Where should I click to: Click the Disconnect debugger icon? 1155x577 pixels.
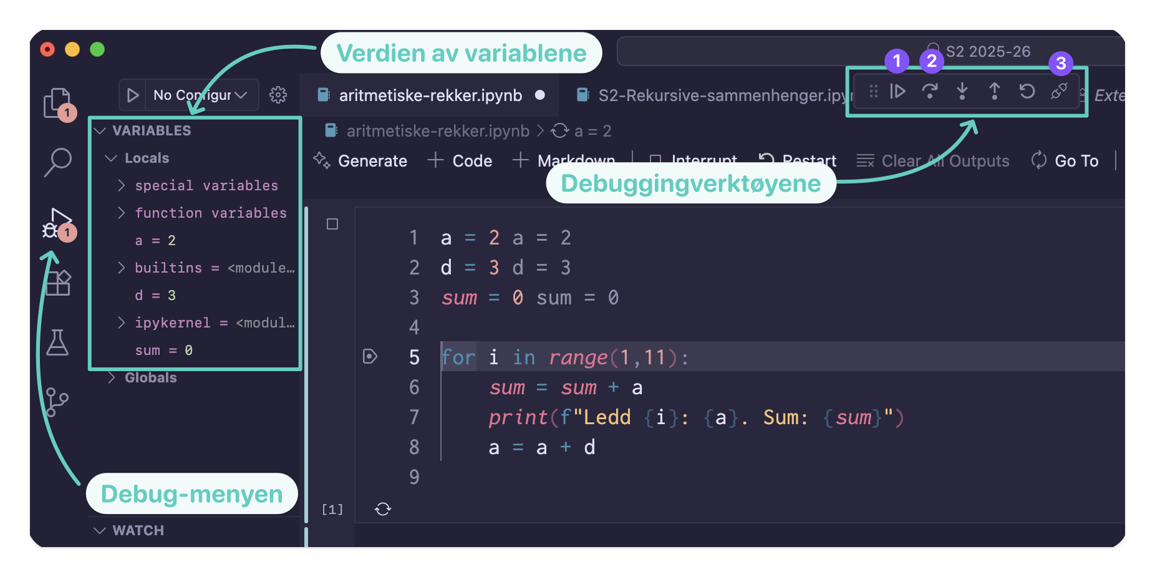click(1060, 91)
